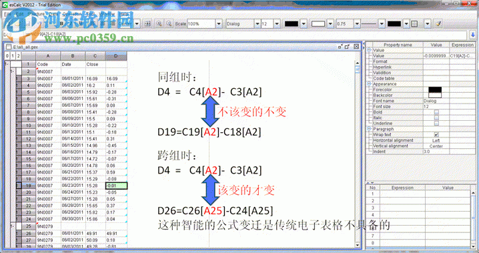Open the Dialog font name dropdown
479x253 pixels.
click(258, 23)
